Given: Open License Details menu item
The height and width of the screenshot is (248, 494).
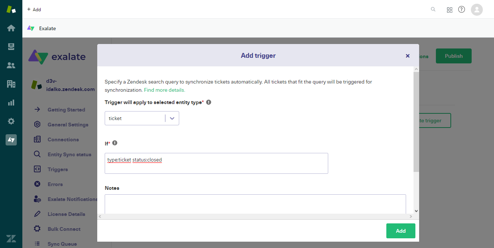Looking at the screenshot, I should 66,214.
